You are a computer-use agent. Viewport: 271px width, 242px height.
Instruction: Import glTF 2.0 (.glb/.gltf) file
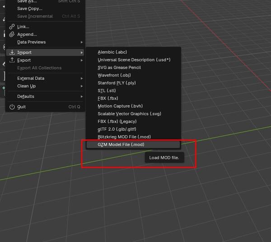coord(133,129)
